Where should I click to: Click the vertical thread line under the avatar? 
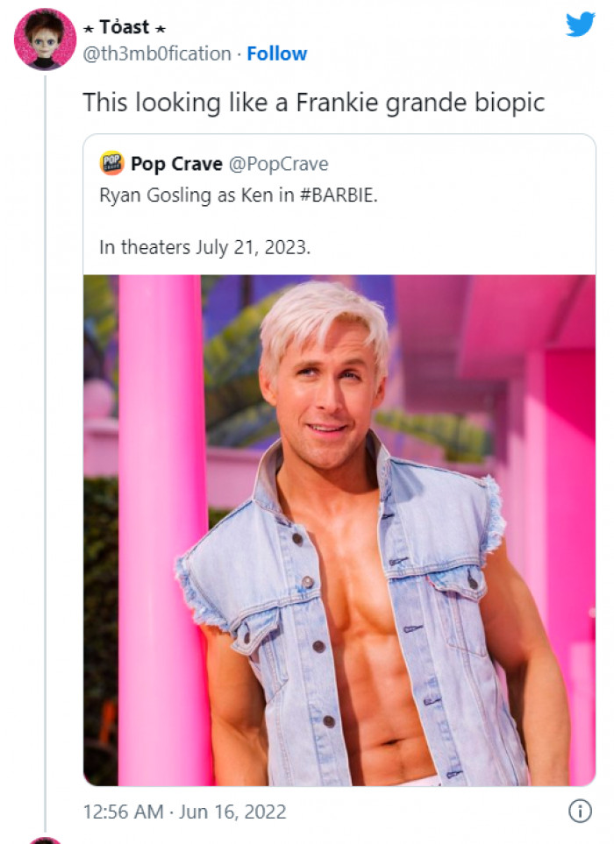tap(45, 438)
